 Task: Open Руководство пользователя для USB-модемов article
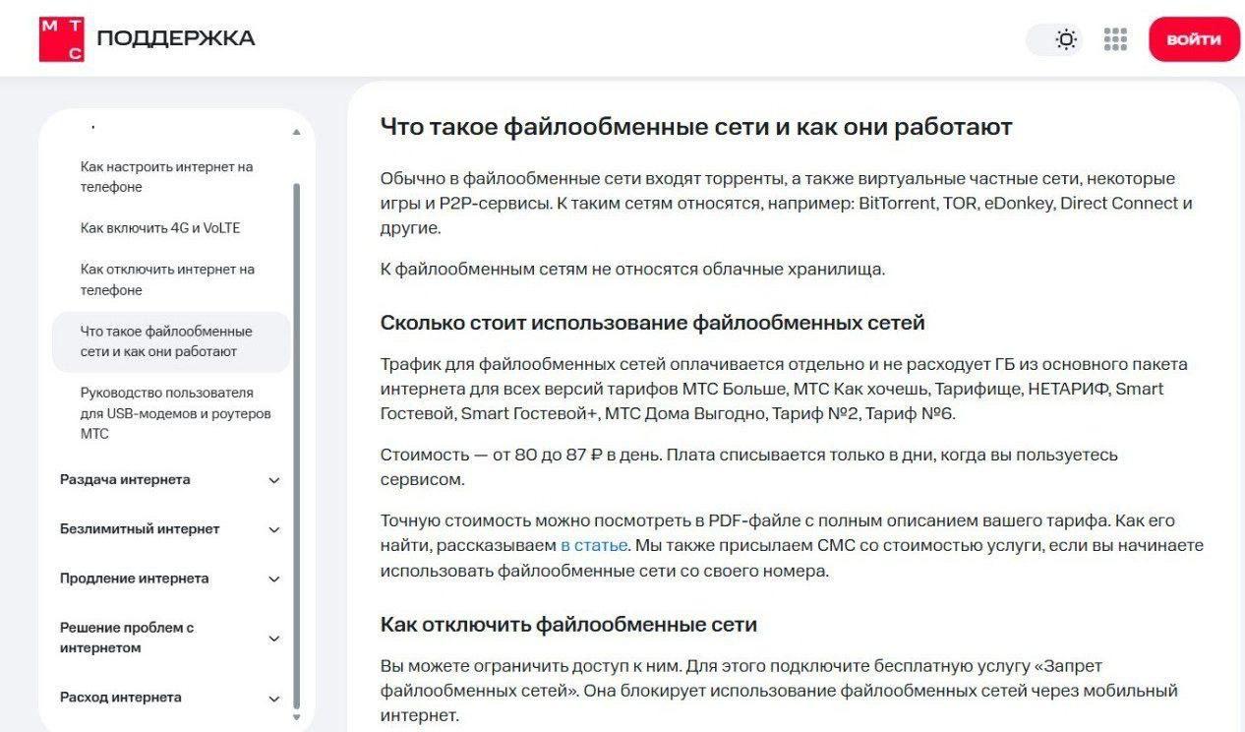175,413
